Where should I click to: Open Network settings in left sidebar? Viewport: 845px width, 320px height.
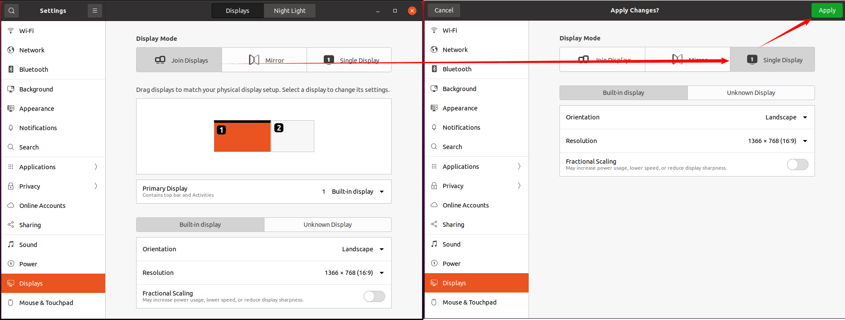(x=53, y=50)
